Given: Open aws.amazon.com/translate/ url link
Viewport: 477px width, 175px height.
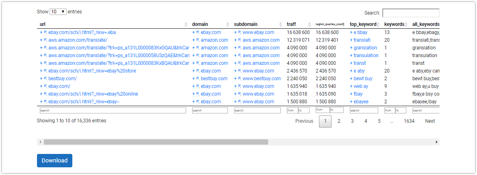Looking at the screenshot, I should 78,40.
